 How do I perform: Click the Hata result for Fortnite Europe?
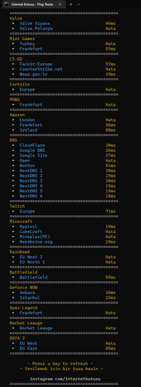[x=111, y=89]
